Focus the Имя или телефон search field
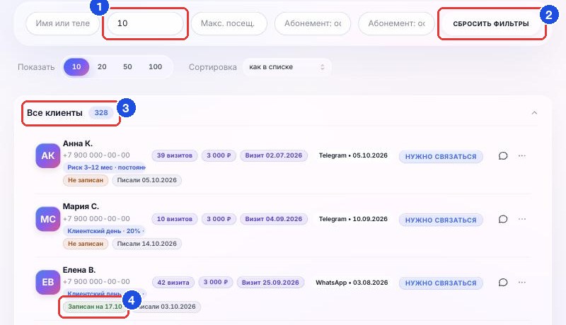566x325 pixels. (62, 24)
